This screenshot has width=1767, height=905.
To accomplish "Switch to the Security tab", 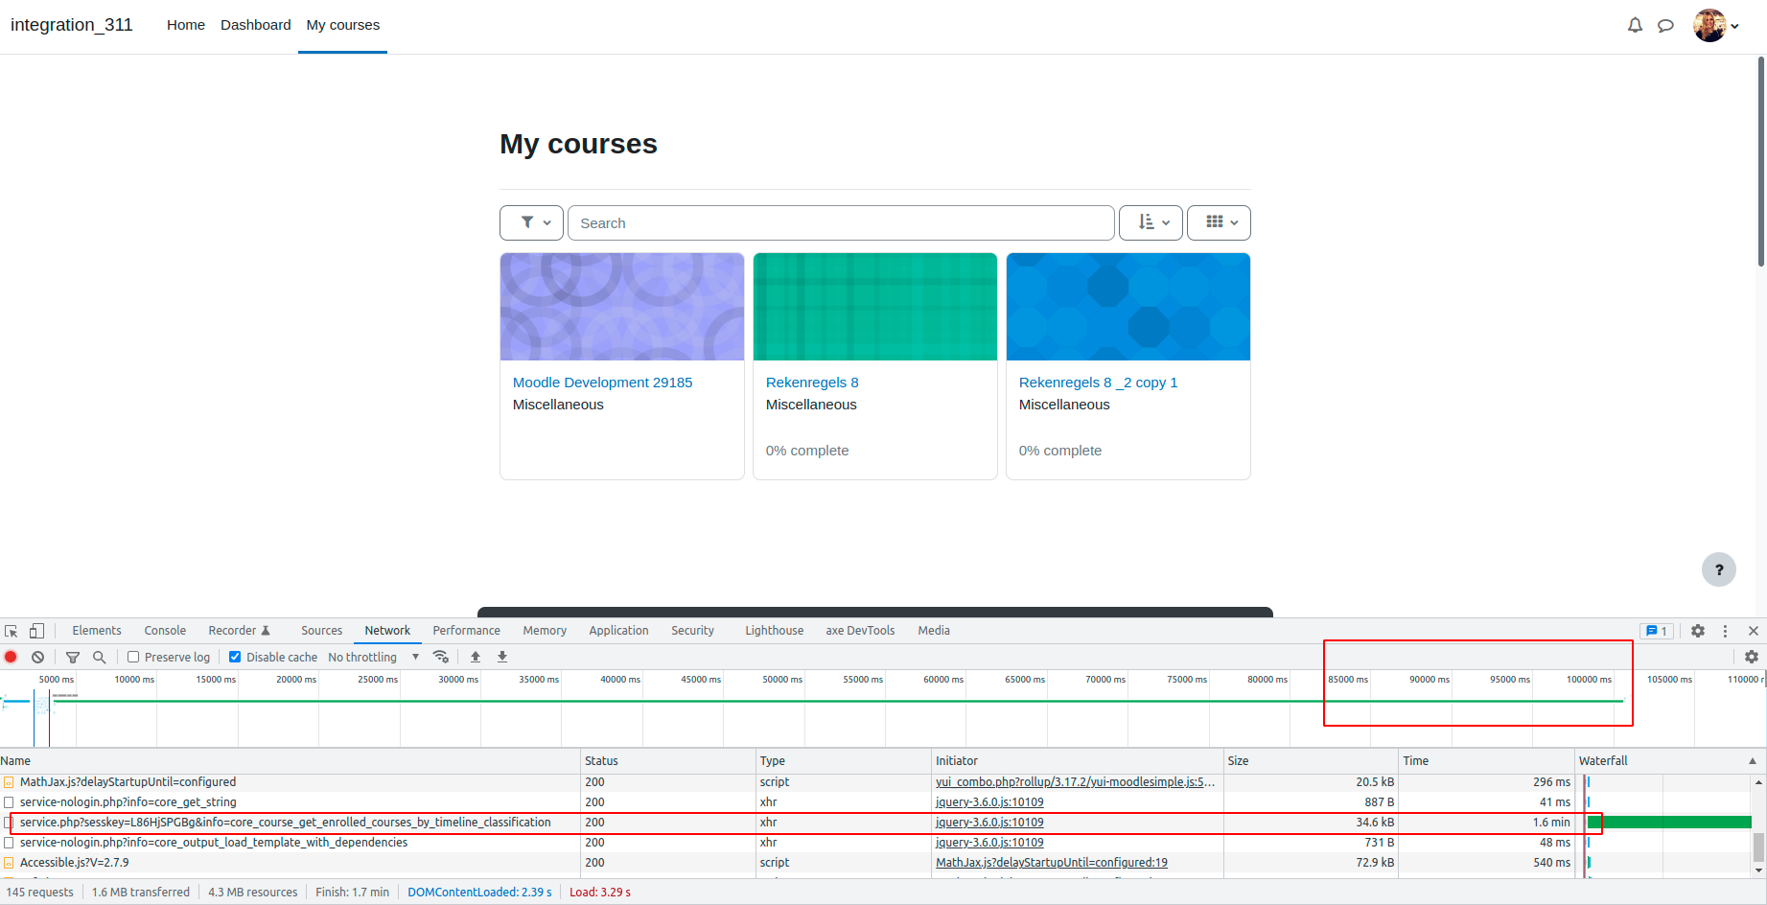I will click(x=692, y=631).
